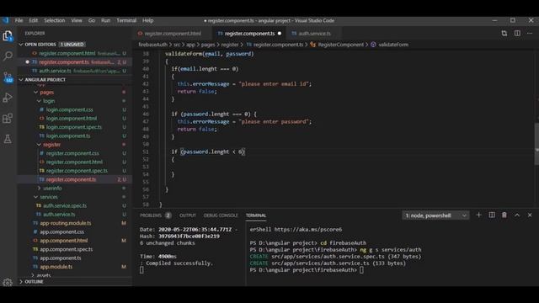539x303 pixels.
Task: Click RegisterComponent in breadcrumb
Action: tap(340, 45)
